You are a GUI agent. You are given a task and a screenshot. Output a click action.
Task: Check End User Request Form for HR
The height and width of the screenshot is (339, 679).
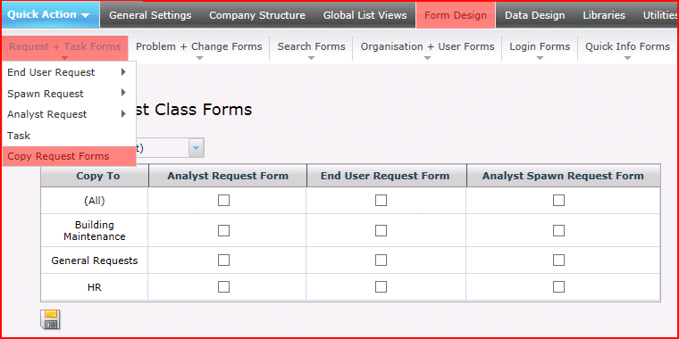381,286
